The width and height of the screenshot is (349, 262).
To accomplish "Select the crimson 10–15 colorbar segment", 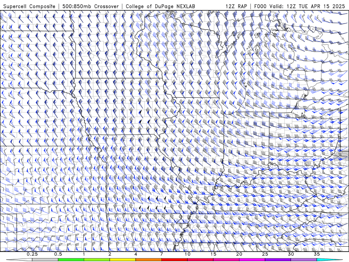I will [x=200, y=260].
